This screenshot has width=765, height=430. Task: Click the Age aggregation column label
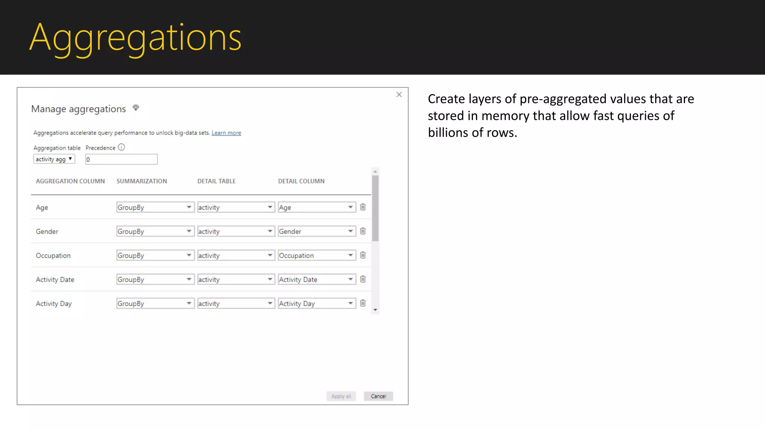[42, 208]
